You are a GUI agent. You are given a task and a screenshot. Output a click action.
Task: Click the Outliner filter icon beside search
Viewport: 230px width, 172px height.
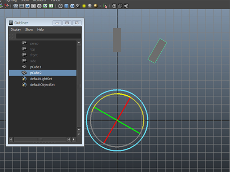pos(11,36)
